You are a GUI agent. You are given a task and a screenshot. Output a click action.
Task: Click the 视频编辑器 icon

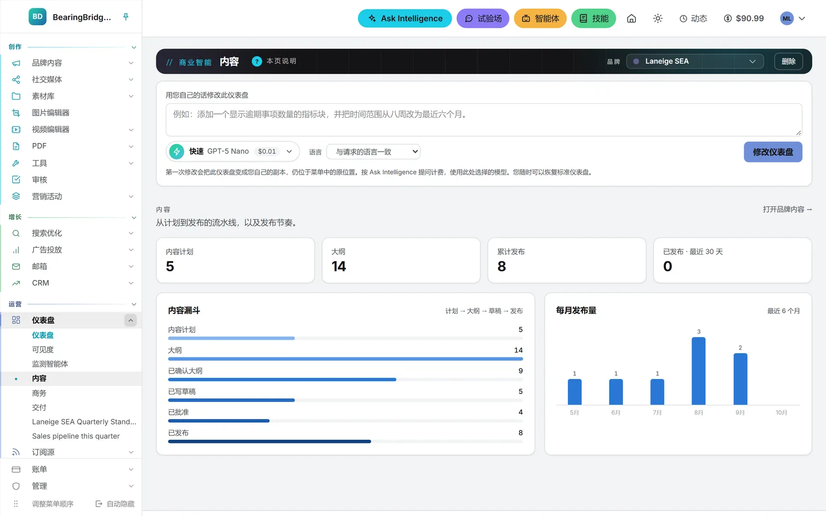(x=16, y=130)
